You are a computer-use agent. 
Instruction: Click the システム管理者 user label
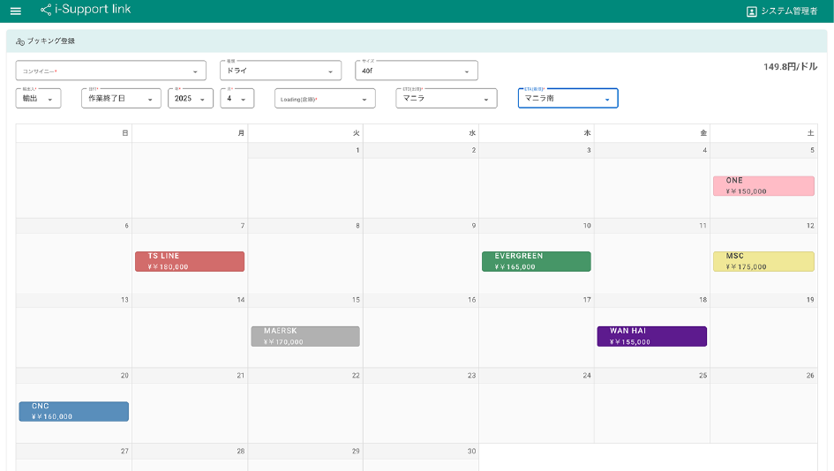[x=789, y=11]
